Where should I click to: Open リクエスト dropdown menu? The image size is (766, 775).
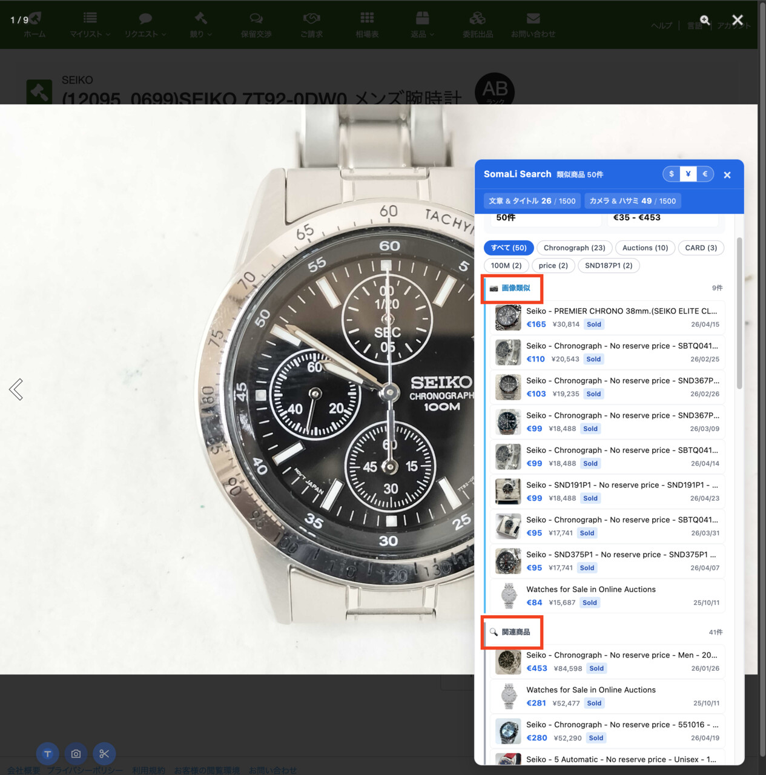point(145,25)
